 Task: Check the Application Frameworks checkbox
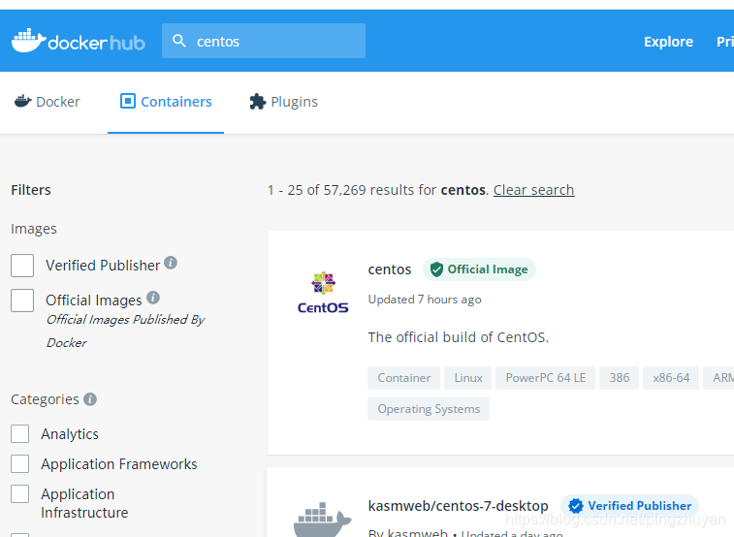coord(20,464)
